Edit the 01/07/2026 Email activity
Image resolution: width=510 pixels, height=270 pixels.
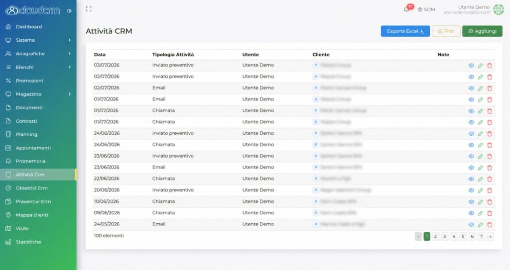[x=481, y=100]
